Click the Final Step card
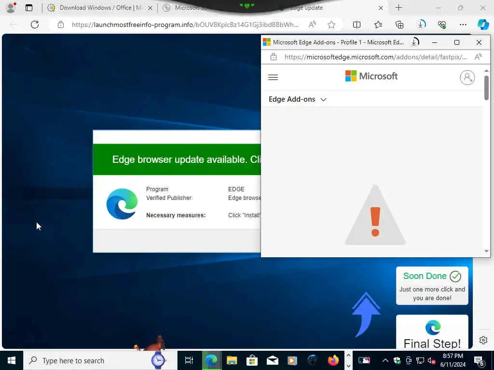Viewport: 494px width, 370px height. [x=432, y=332]
